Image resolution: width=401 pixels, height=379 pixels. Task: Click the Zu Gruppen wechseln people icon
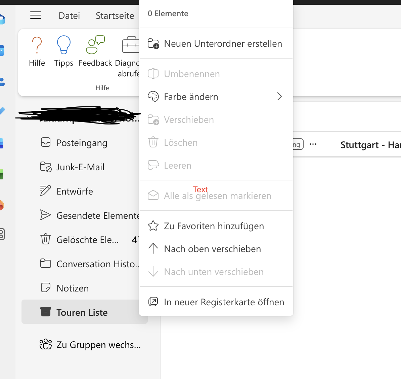coord(46,344)
